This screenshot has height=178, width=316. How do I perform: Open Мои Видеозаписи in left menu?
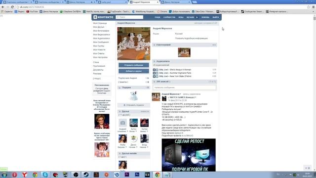pyautogui.click(x=102, y=35)
